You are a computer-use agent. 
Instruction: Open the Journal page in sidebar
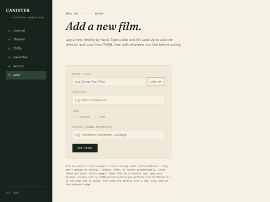[26, 30]
